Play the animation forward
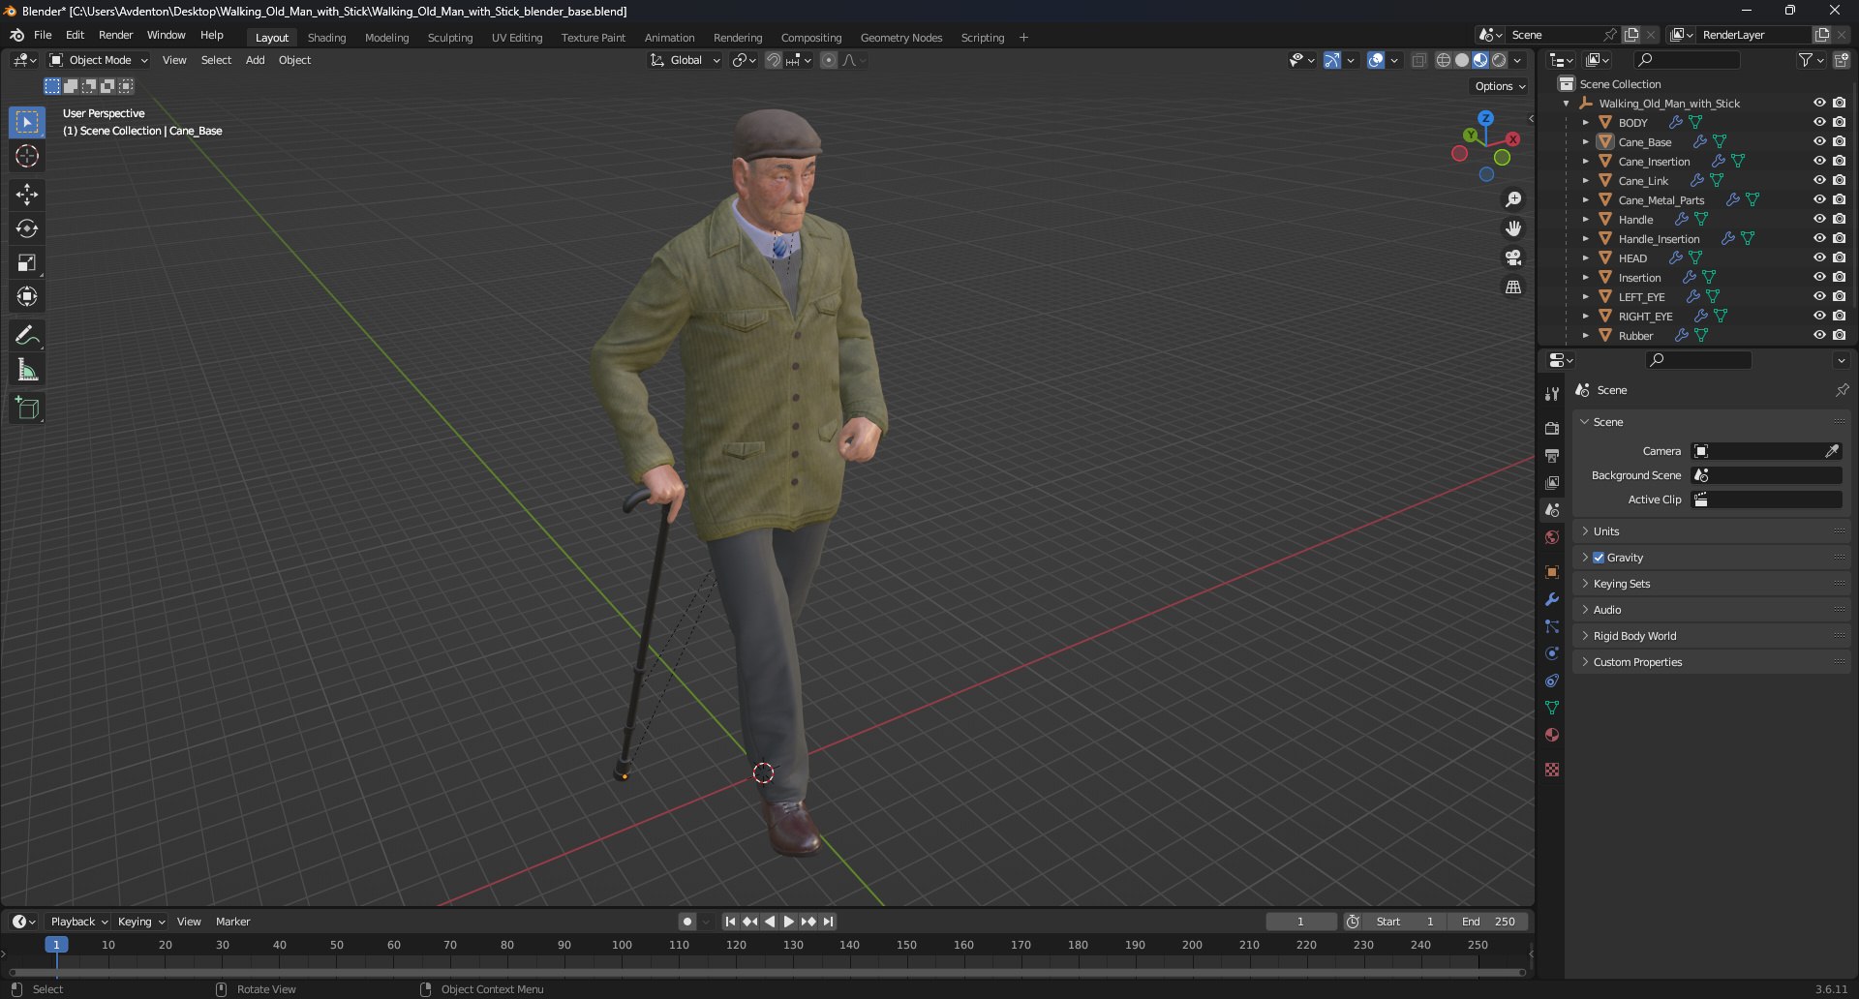The width and height of the screenshot is (1859, 999). coord(789,922)
